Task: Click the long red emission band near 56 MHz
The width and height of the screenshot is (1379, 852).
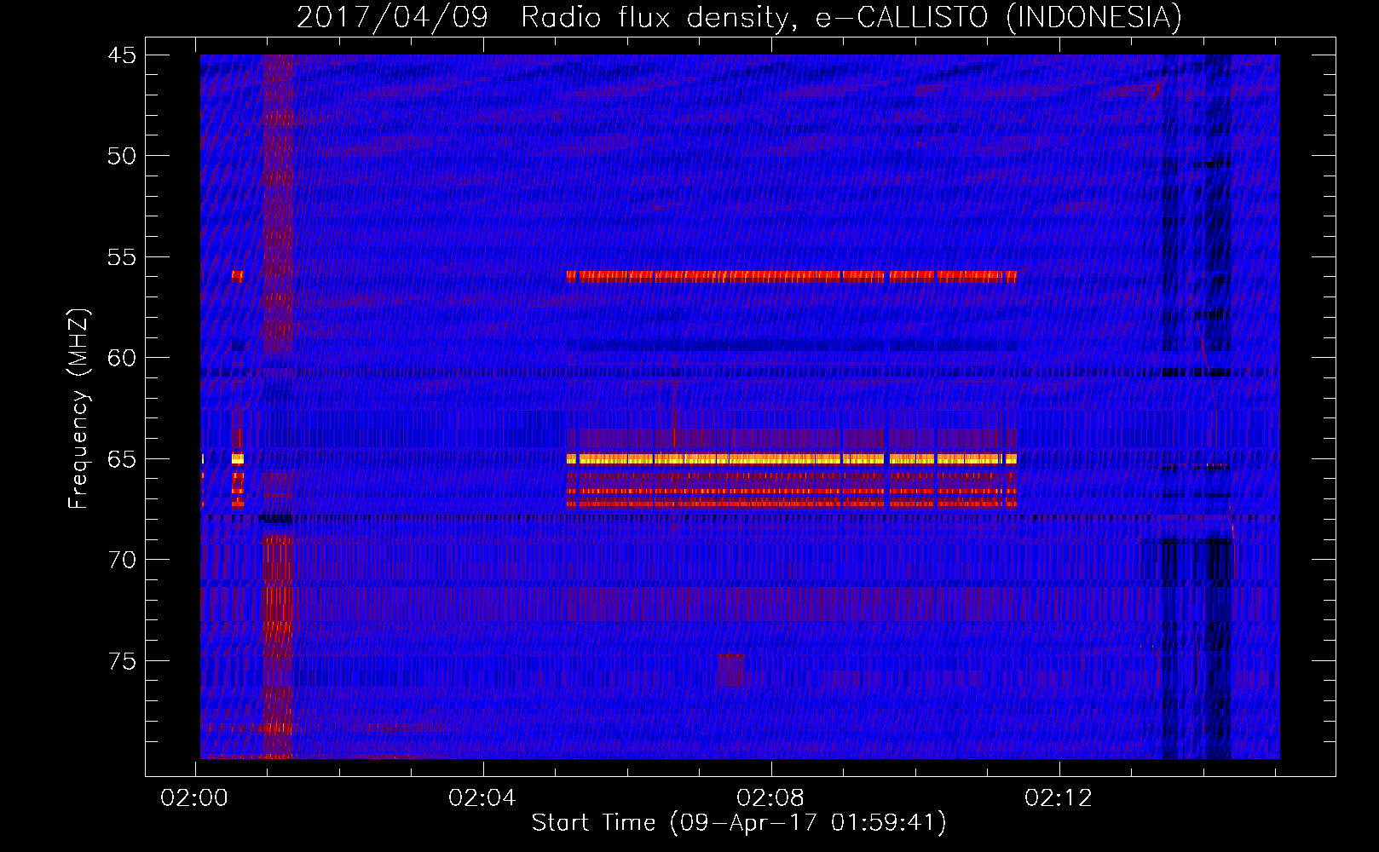Action: (x=792, y=276)
